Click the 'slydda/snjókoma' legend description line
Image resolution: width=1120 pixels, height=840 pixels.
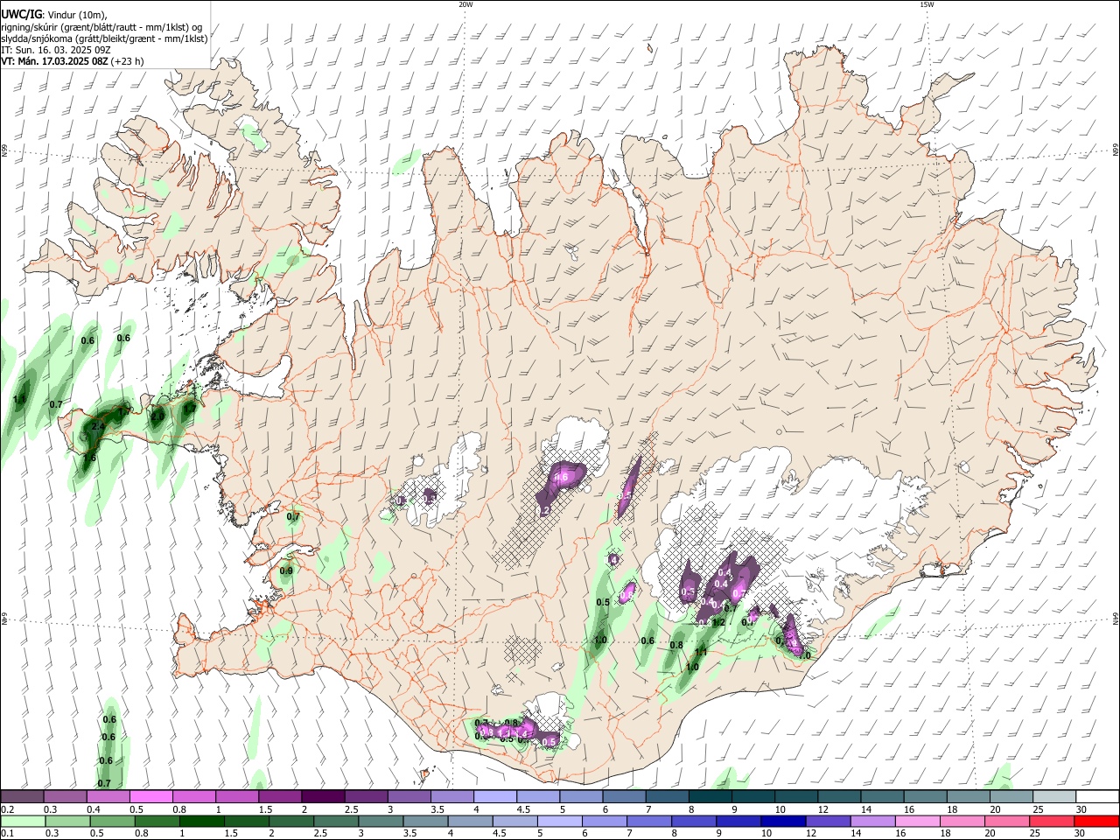click(x=105, y=38)
